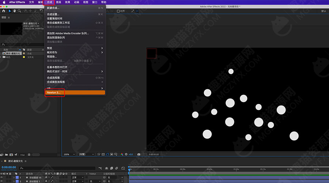Choose 合成设置... menu item

pyautogui.click(x=75, y=14)
